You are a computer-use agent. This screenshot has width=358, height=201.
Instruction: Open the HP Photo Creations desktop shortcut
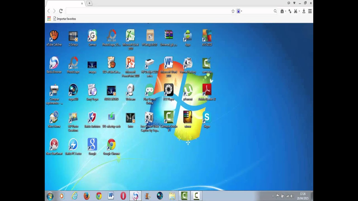73,121
